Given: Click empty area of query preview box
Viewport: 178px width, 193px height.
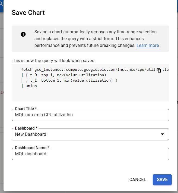Looking at the screenshot, I should pyautogui.click(x=90, y=95).
